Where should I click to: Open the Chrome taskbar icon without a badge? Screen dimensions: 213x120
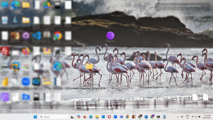[x=128, y=117]
